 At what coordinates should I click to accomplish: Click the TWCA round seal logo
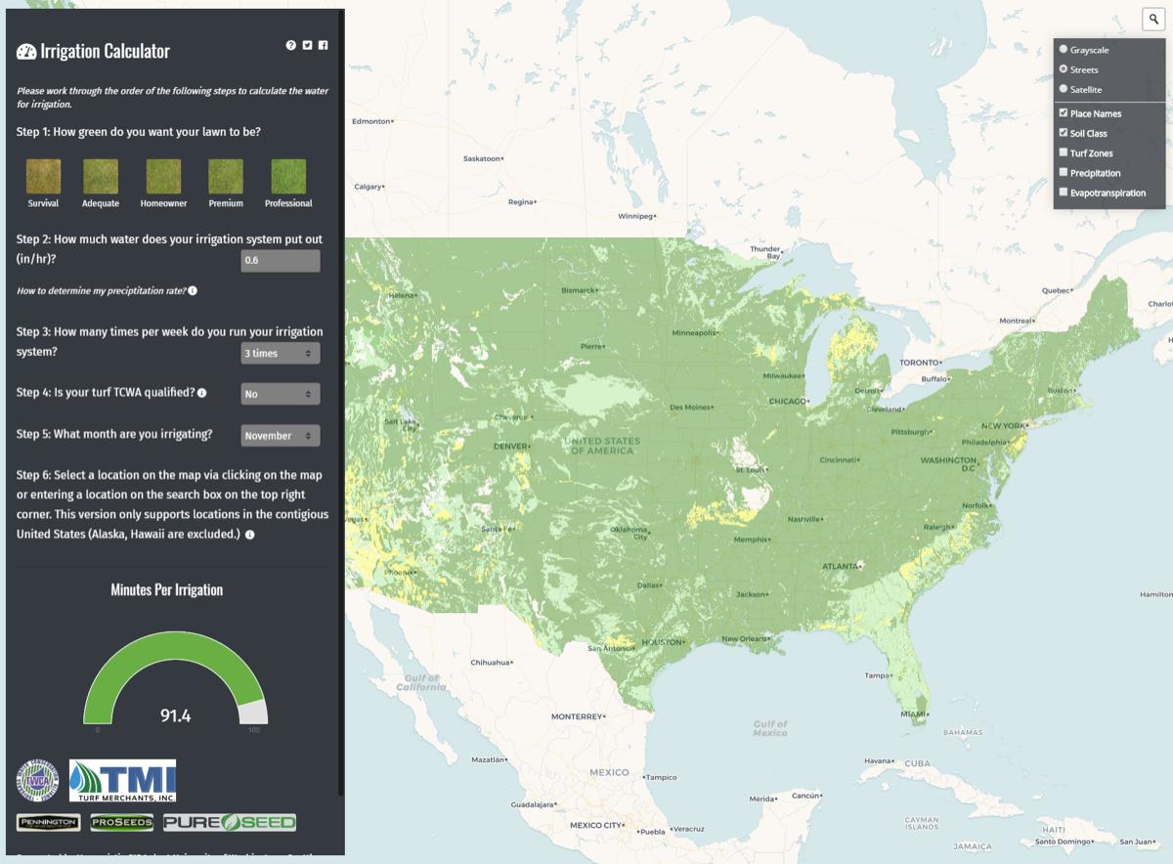click(x=37, y=780)
